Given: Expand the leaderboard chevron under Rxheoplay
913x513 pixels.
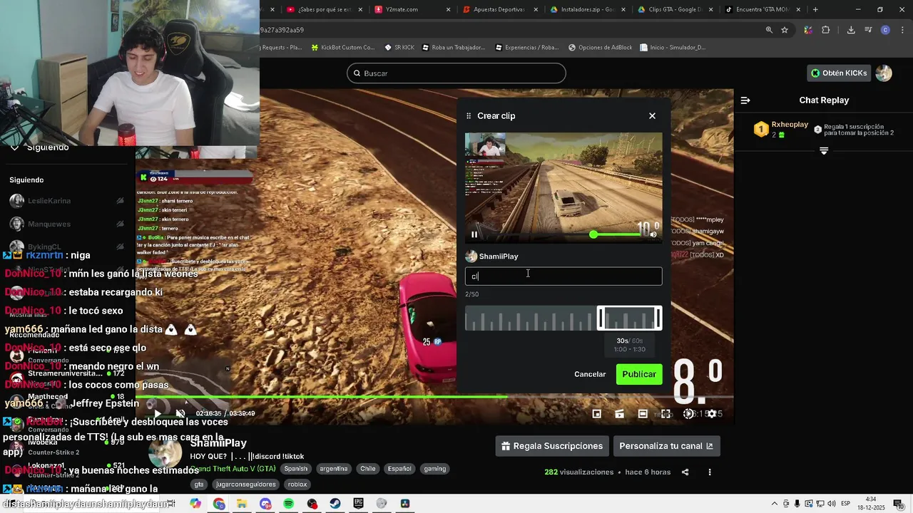Looking at the screenshot, I should (x=824, y=151).
